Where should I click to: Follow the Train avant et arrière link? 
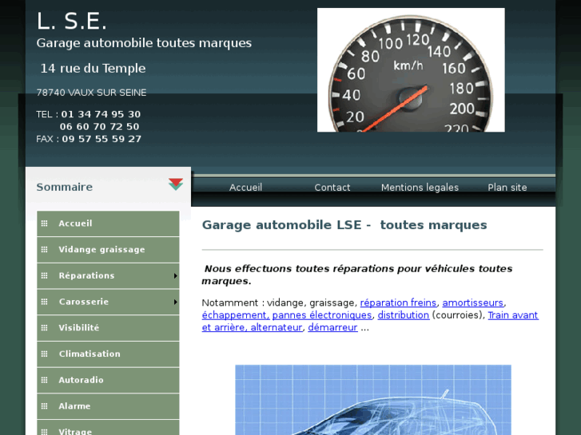tap(513, 315)
